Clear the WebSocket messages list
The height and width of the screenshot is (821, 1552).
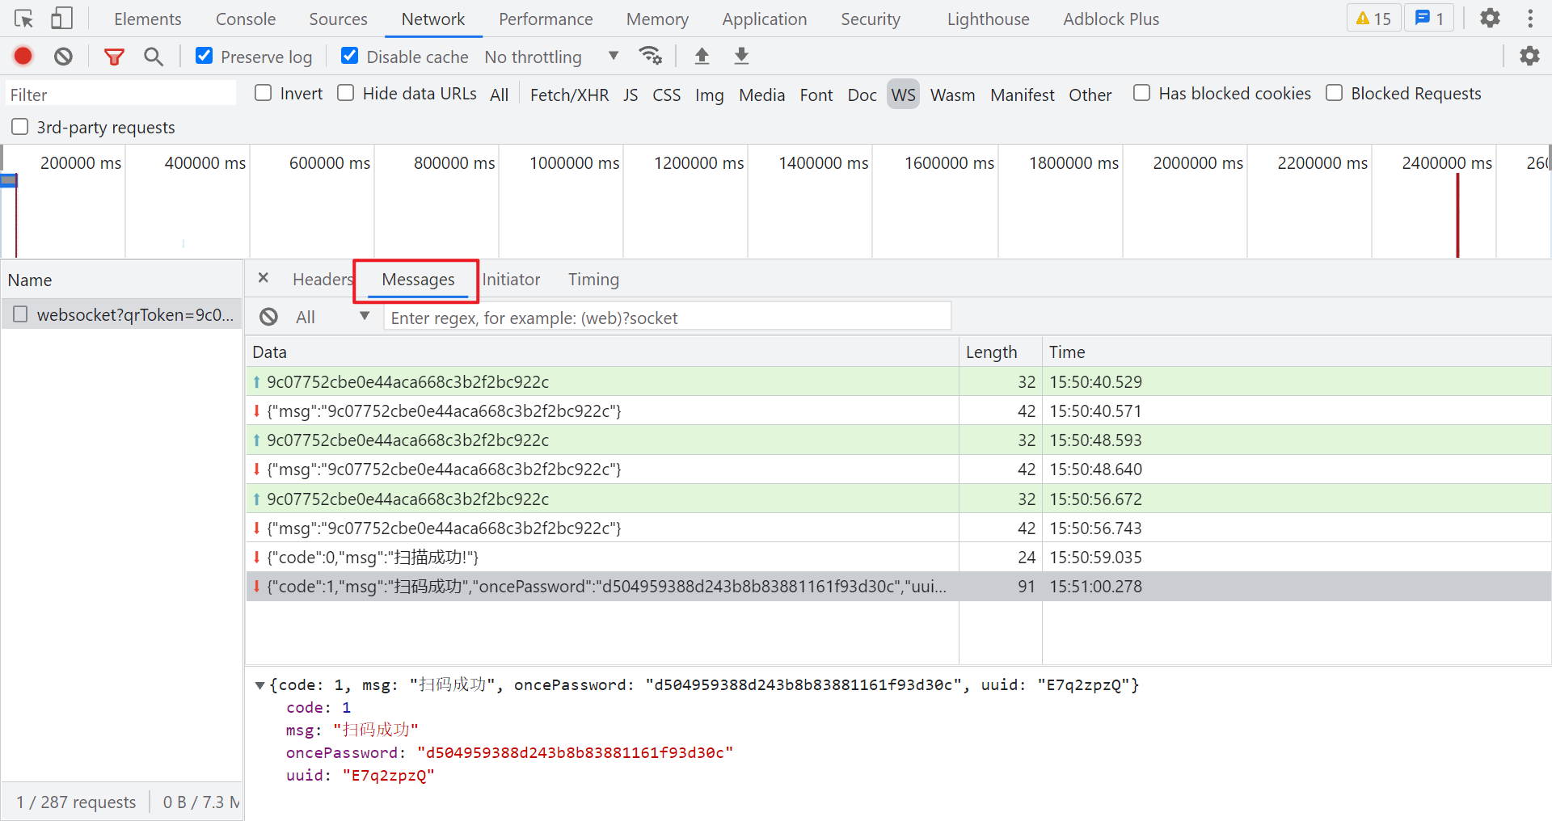[x=268, y=317]
